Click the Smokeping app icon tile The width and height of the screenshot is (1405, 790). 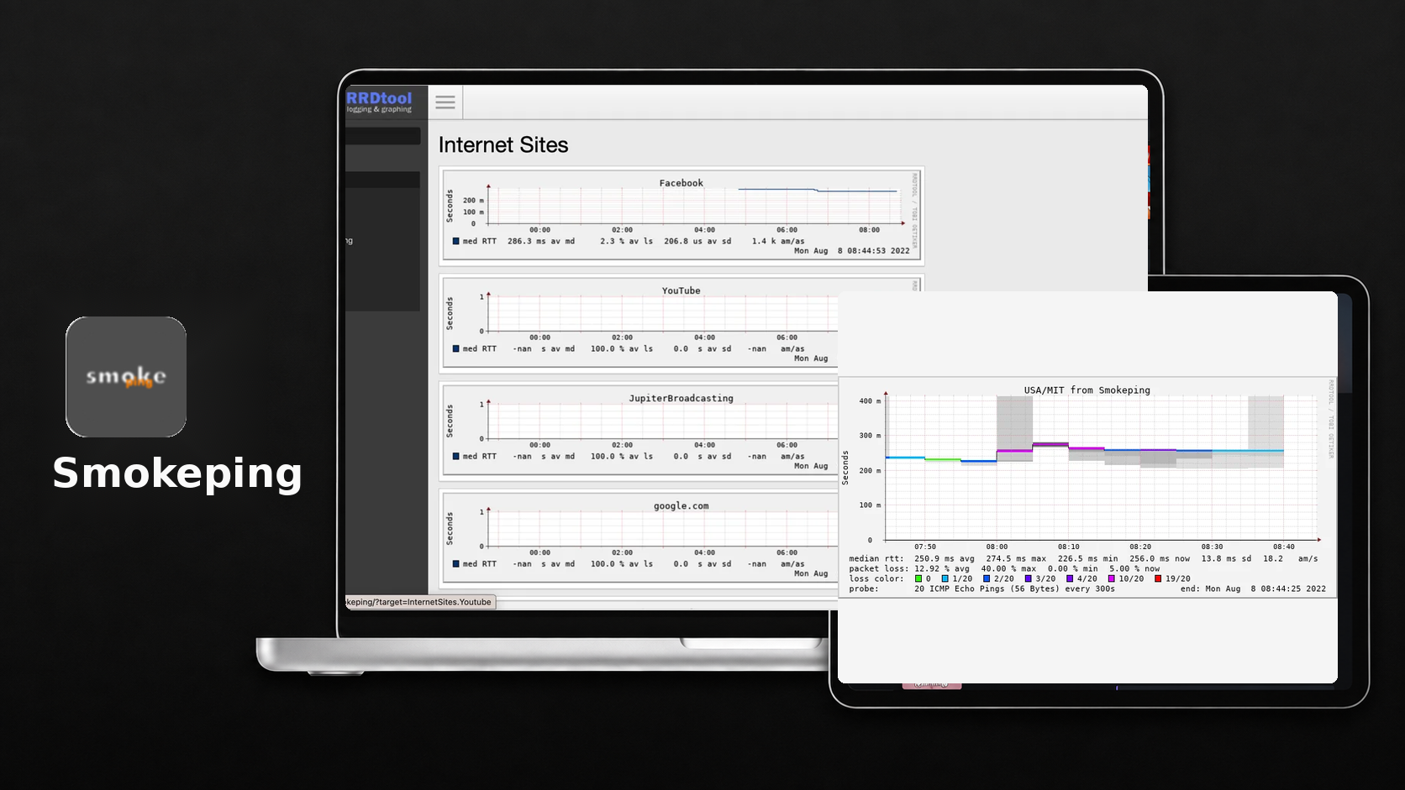pos(126,377)
